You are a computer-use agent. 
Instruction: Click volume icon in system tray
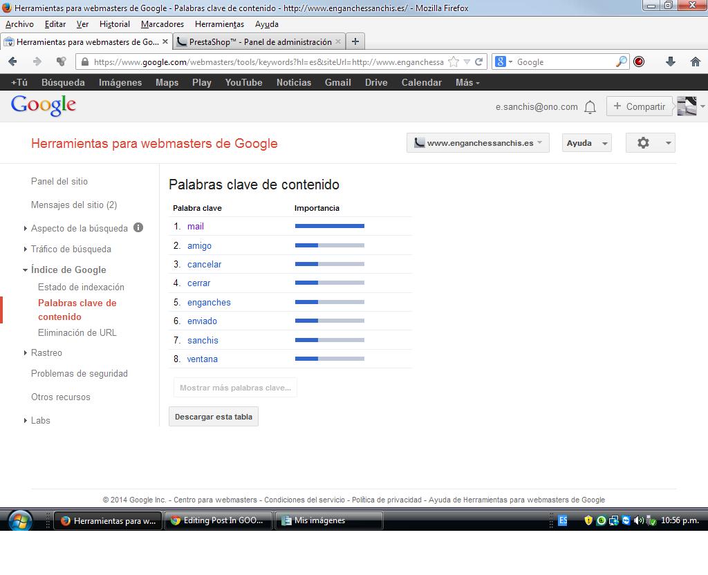(x=638, y=520)
